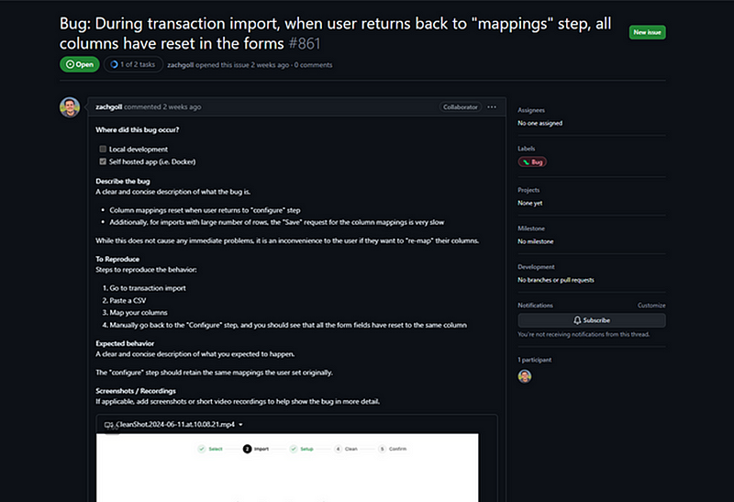Click the New issue button
734x502 pixels.
(647, 32)
